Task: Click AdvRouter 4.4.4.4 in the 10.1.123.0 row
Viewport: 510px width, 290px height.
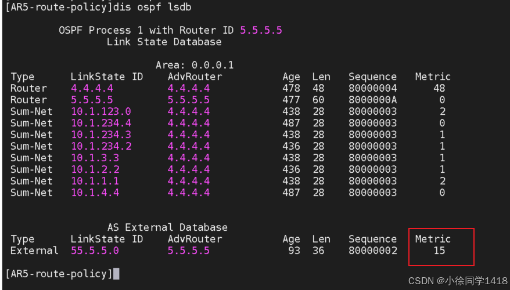Action: click(x=189, y=111)
